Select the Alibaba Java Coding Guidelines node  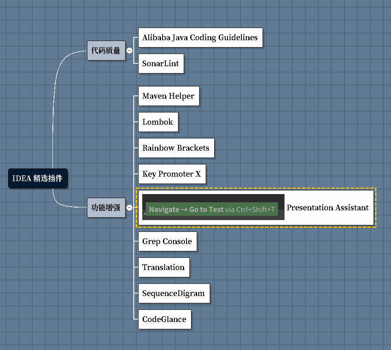tap(200, 38)
